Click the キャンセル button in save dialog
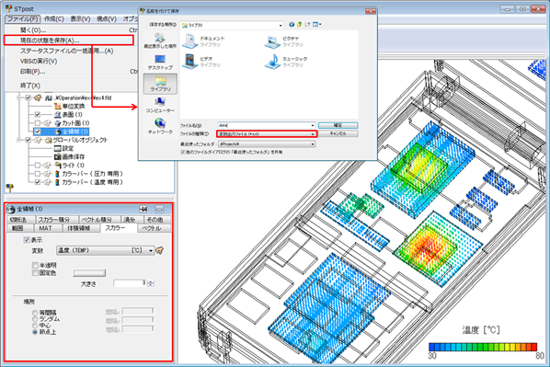The image size is (550, 367). click(338, 133)
